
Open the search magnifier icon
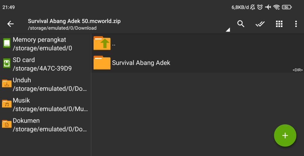click(x=240, y=24)
